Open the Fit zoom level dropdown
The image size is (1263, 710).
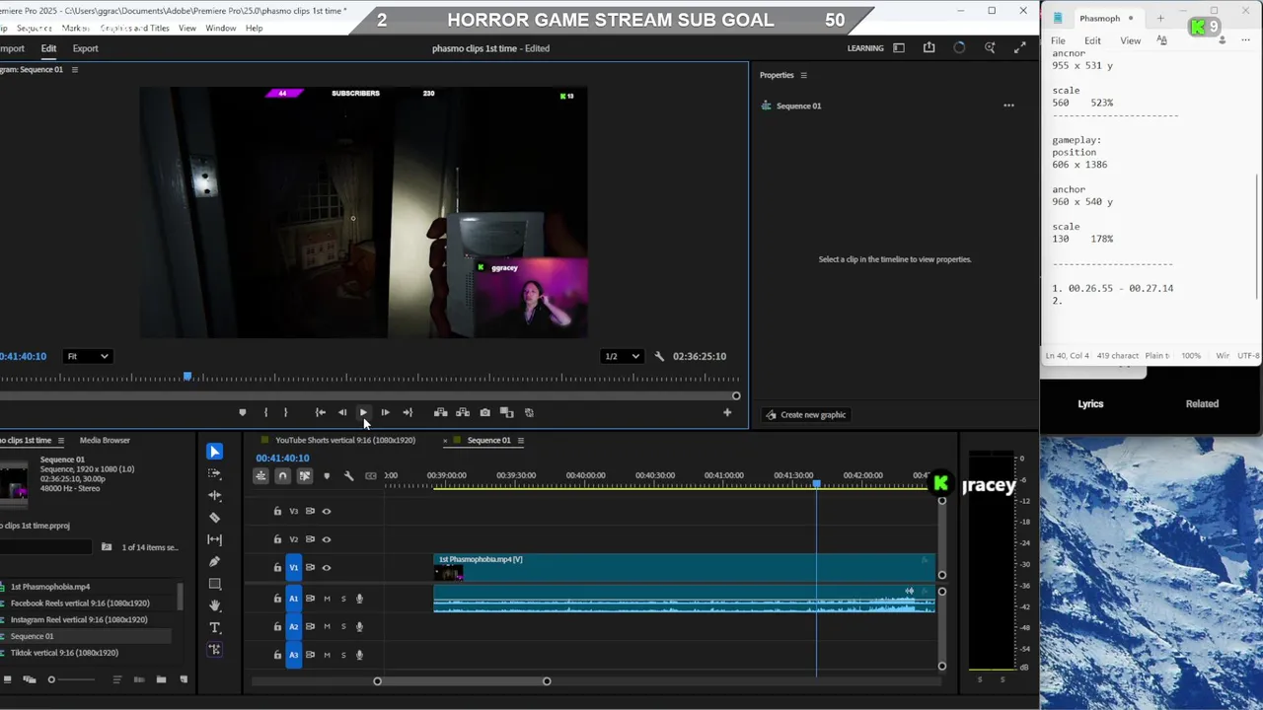87,356
